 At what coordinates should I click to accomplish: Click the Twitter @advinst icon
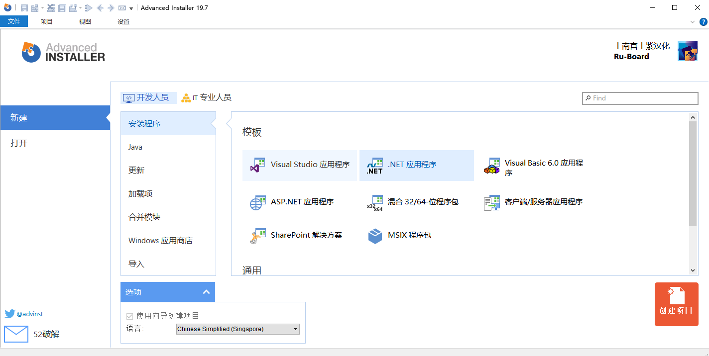click(x=9, y=314)
